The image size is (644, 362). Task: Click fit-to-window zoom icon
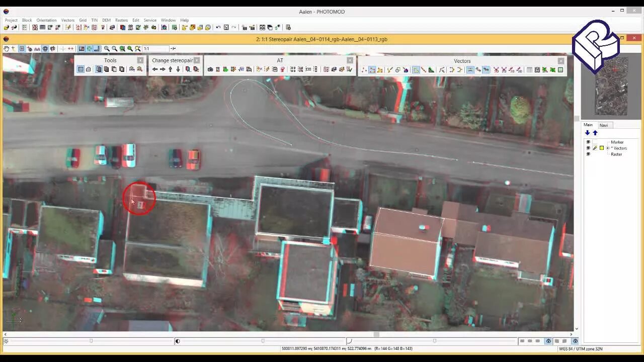click(122, 49)
